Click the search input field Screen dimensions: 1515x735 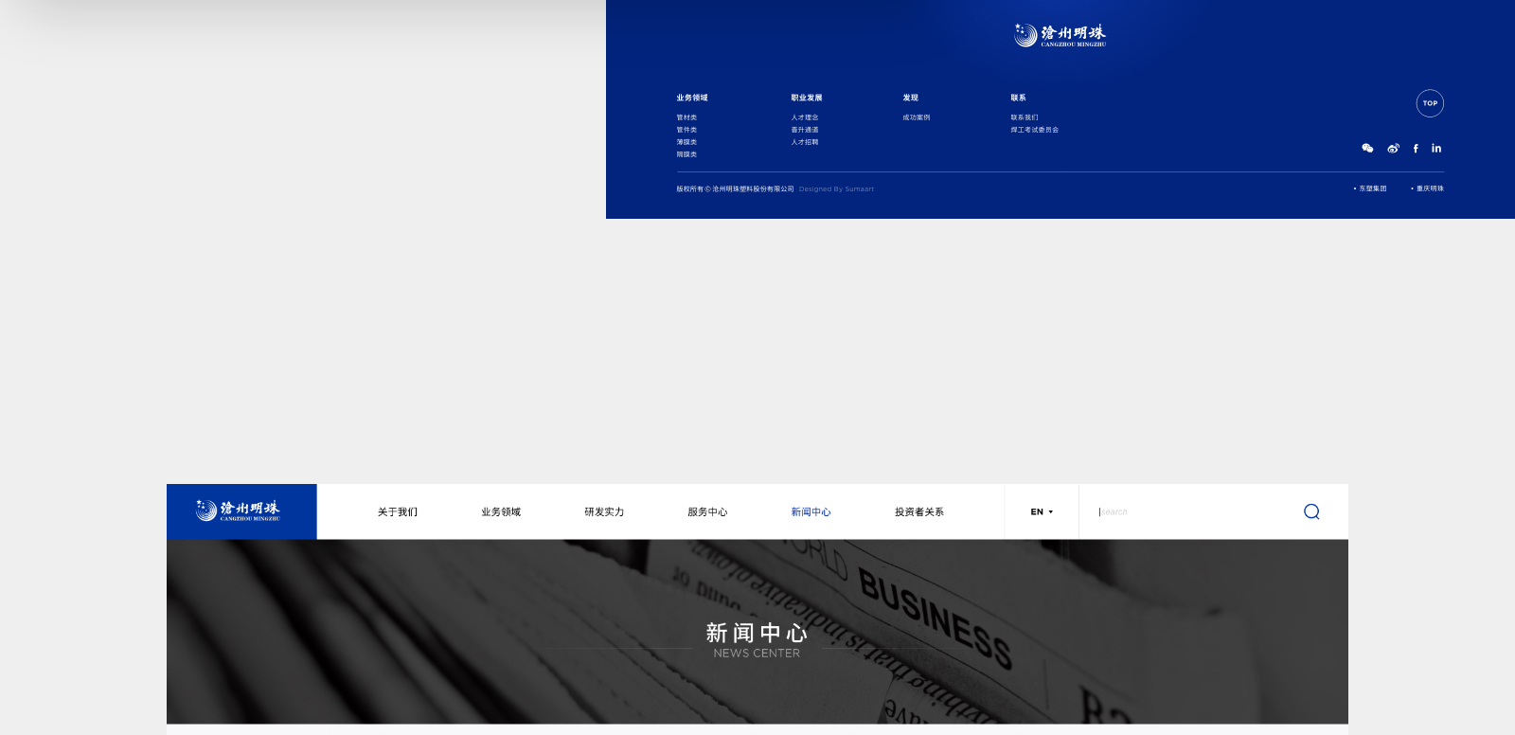[x=1193, y=511]
